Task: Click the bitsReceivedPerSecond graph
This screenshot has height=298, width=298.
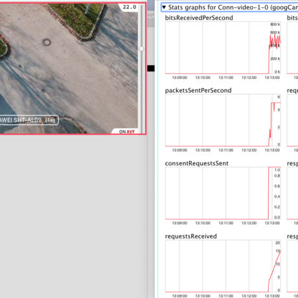Action: coord(223,48)
